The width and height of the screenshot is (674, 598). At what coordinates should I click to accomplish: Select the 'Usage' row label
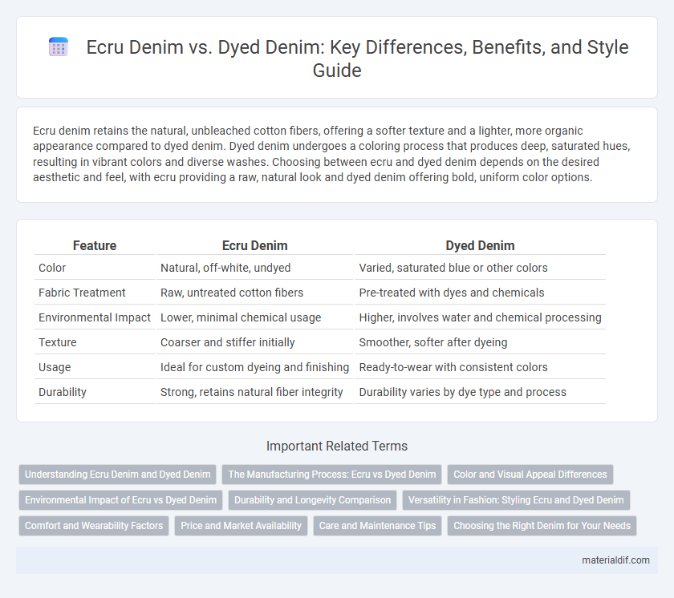coord(55,367)
